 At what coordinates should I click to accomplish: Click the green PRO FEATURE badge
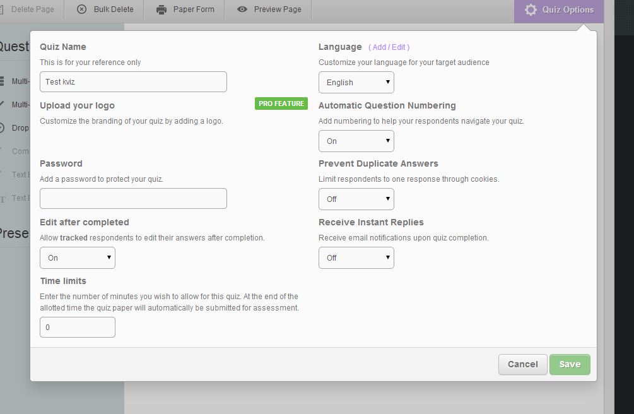[281, 103]
